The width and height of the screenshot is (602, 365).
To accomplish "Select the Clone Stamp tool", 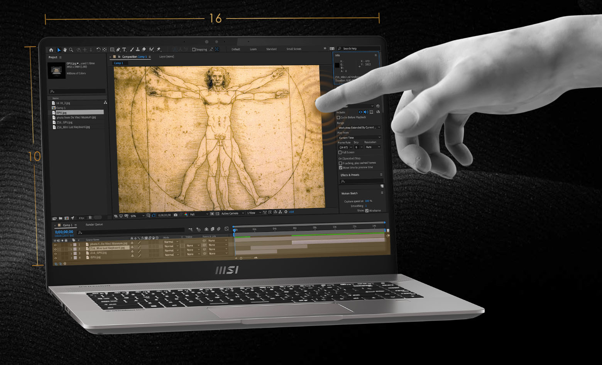I will pyautogui.click(x=138, y=49).
